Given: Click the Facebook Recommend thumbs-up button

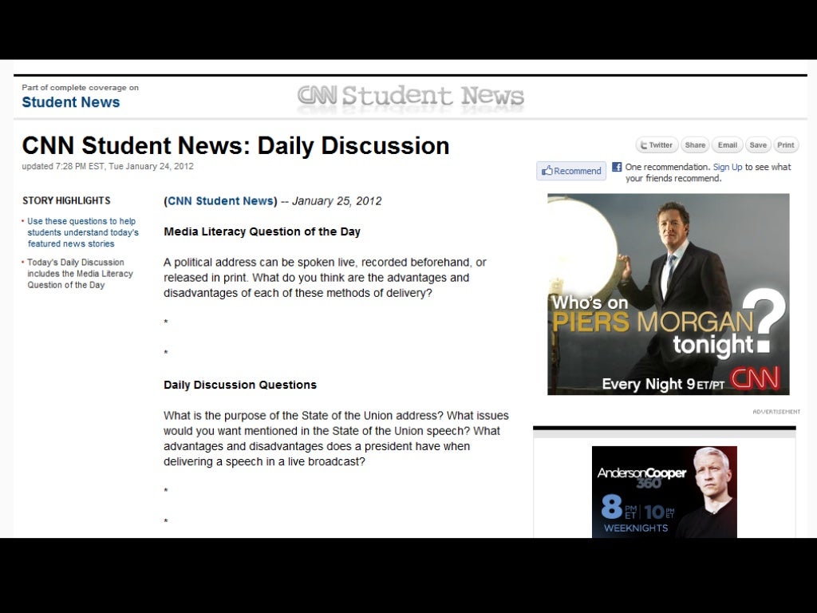Looking at the screenshot, I should coord(571,171).
